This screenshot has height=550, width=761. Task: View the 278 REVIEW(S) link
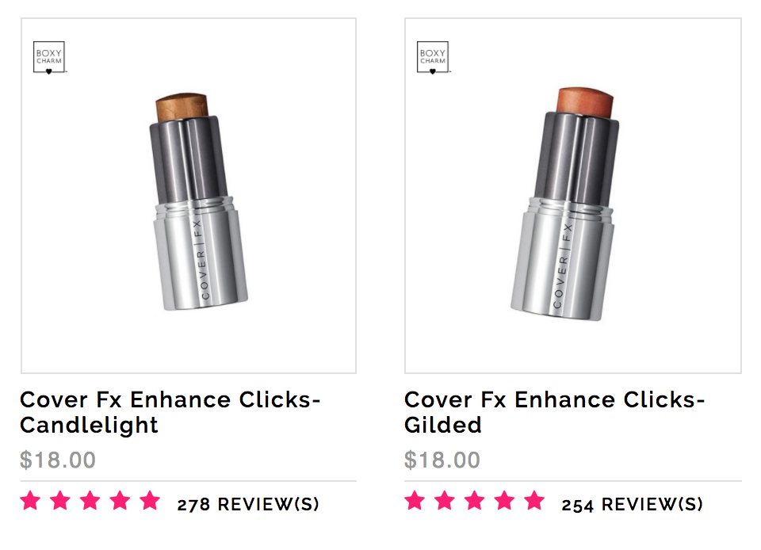click(248, 504)
